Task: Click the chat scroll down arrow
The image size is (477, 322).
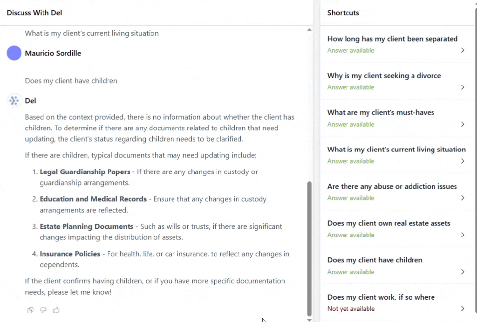Action: (x=309, y=320)
